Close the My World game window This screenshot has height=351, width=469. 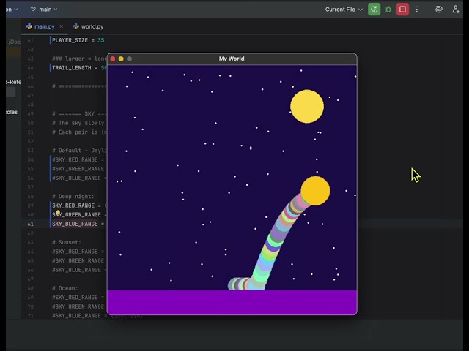113,58
